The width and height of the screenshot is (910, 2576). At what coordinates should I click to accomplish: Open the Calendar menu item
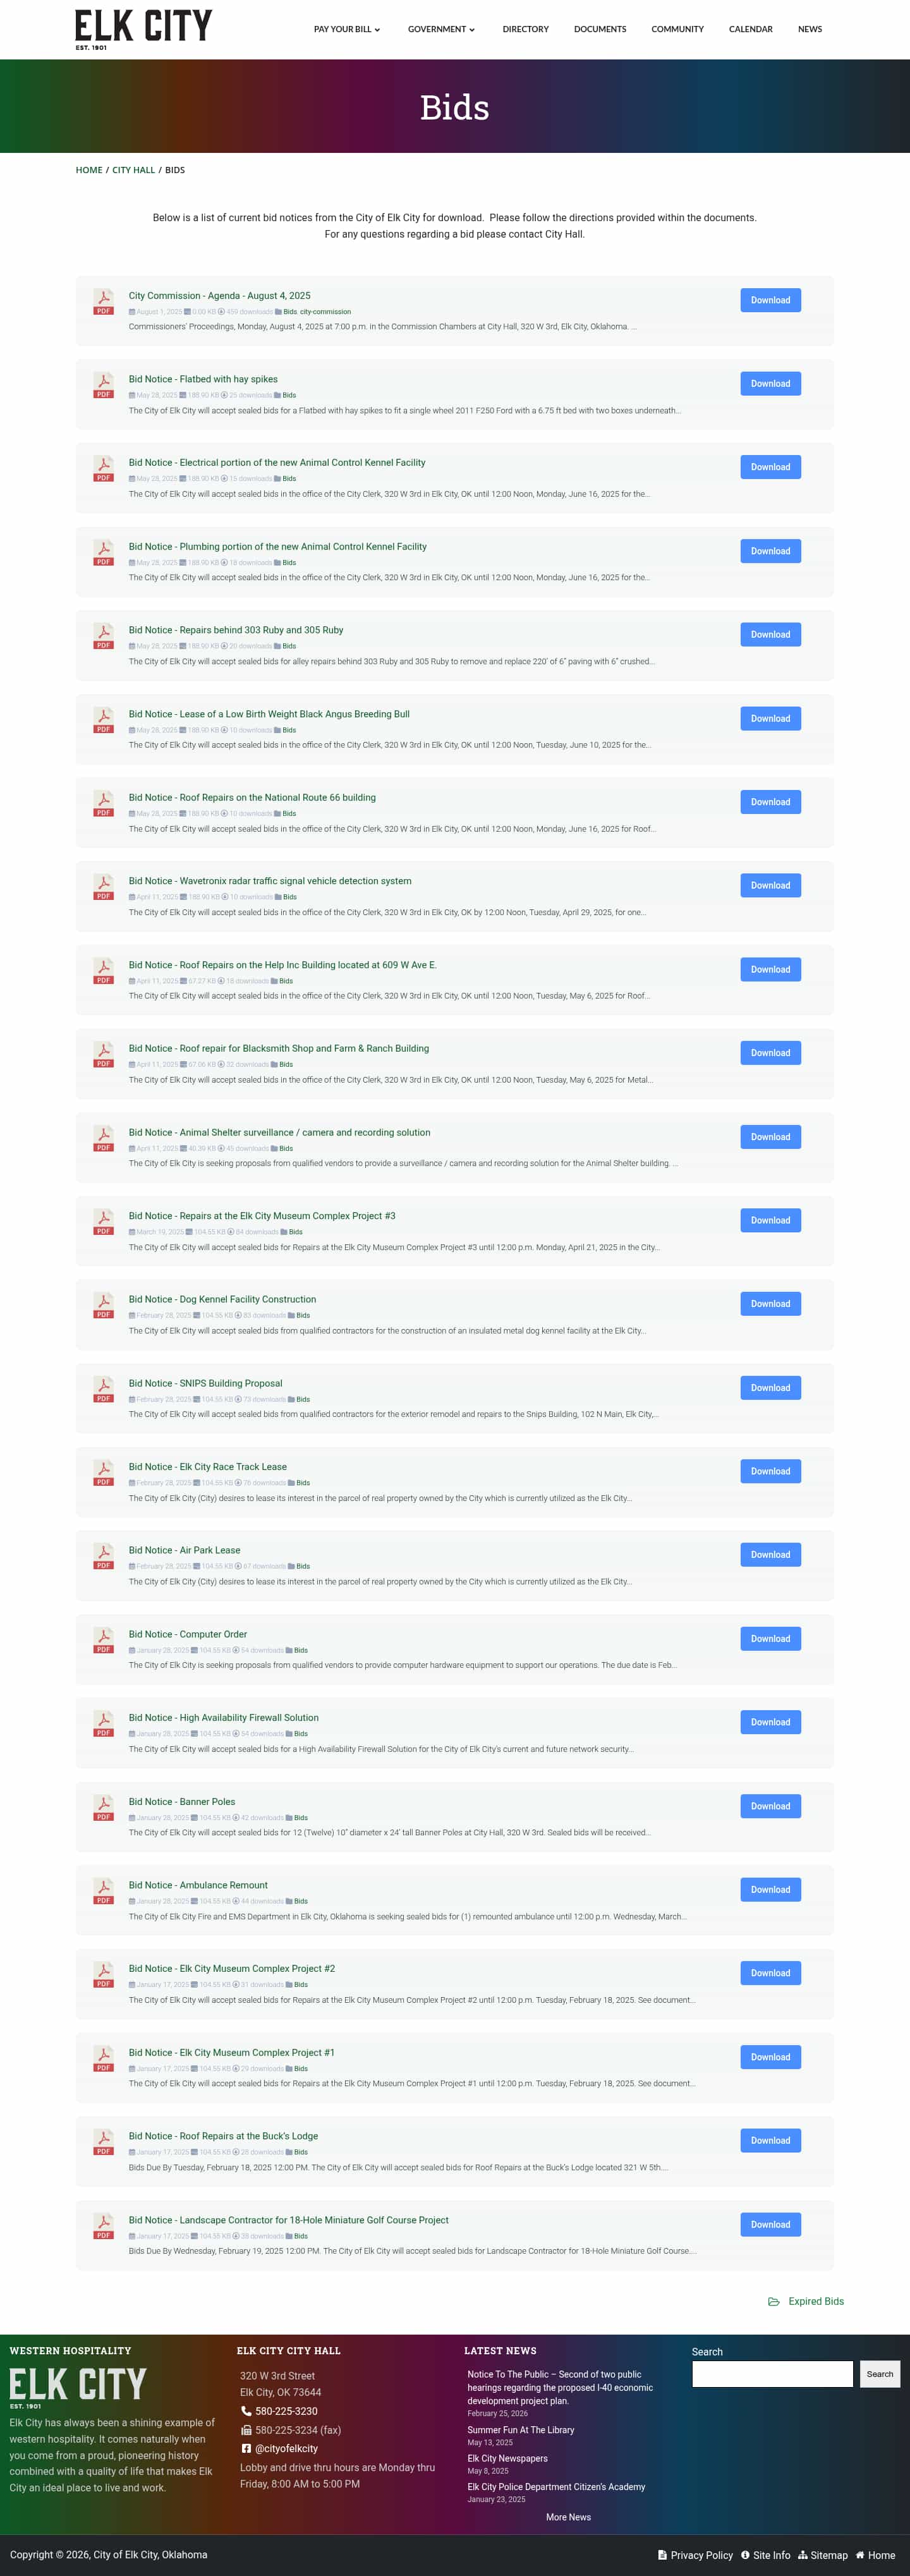750,29
